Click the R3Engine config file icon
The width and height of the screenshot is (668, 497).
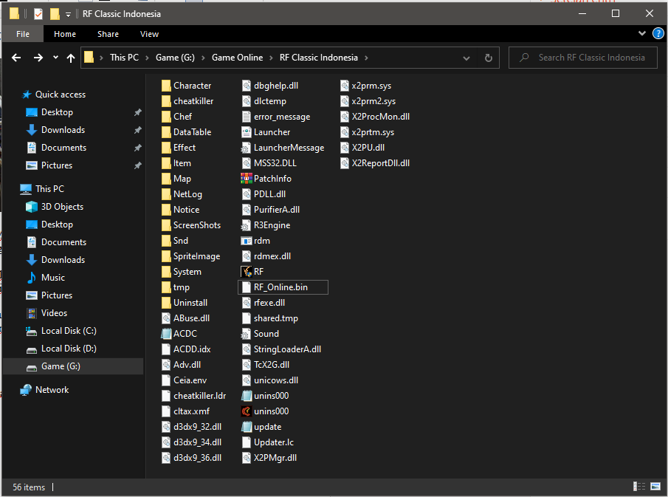247,225
